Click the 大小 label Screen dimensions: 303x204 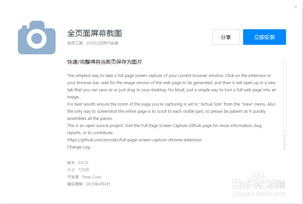[x=71, y=170]
